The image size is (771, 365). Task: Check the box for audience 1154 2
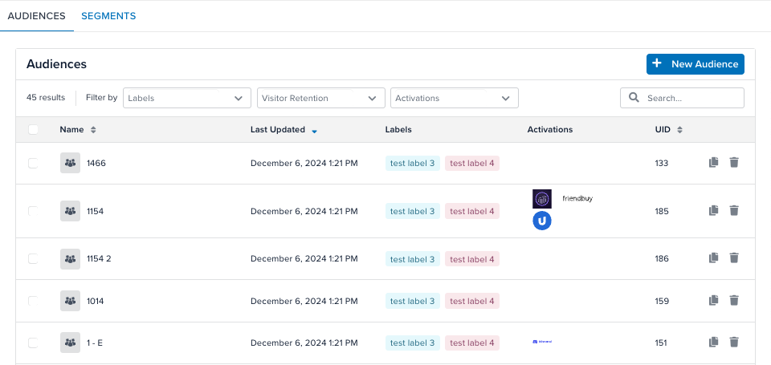click(33, 258)
